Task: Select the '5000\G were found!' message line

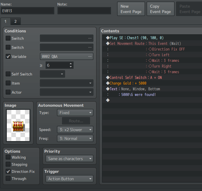Action: tap(152, 95)
